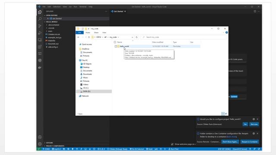
Task: Open Run and Debug view in VS Code
Action: (x=40, y=33)
